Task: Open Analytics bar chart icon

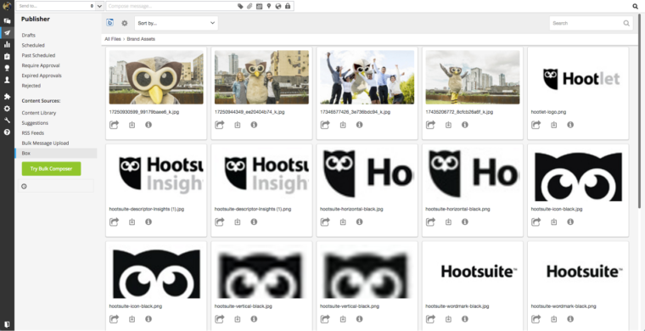Action: pos(7,44)
